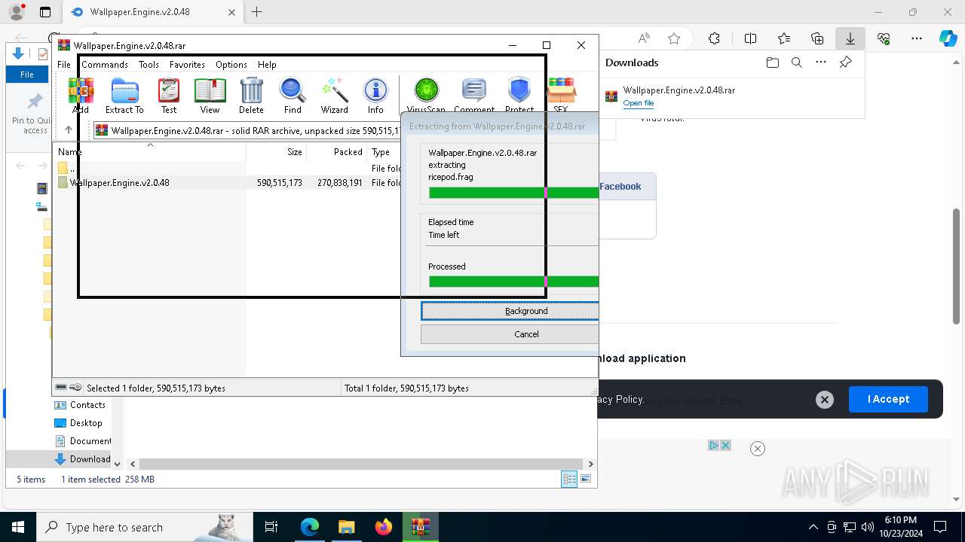Open the Tools menu
The height and width of the screenshot is (542, 965).
[149, 65]
